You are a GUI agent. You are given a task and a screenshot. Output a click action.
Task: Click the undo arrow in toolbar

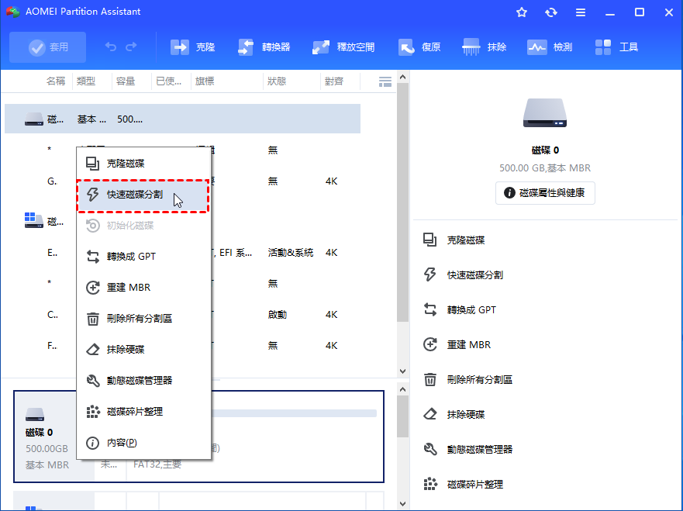(111, 47)
